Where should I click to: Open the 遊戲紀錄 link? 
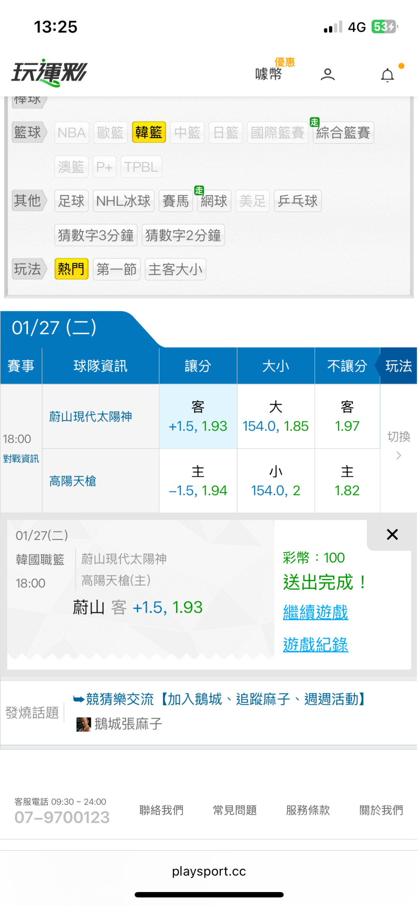click(x=315, y=645)
